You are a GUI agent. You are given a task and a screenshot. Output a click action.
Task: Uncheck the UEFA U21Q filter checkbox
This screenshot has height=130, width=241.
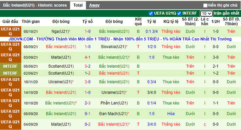point(151,13)
